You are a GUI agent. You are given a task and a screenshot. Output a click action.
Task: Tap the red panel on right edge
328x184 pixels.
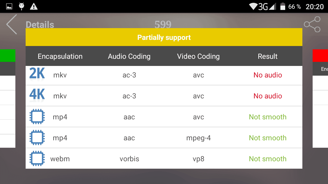[320, 56]
